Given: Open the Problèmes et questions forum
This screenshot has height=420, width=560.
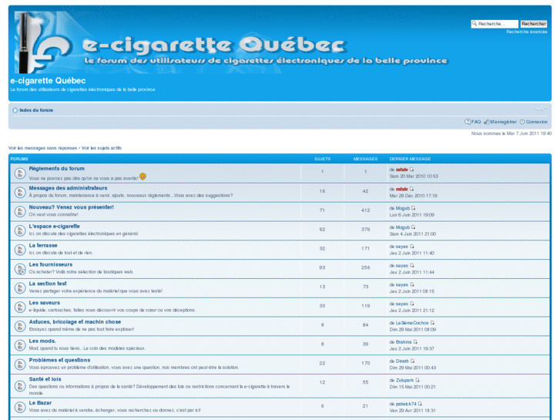Looking at the screenshot, I should [59, 360].
